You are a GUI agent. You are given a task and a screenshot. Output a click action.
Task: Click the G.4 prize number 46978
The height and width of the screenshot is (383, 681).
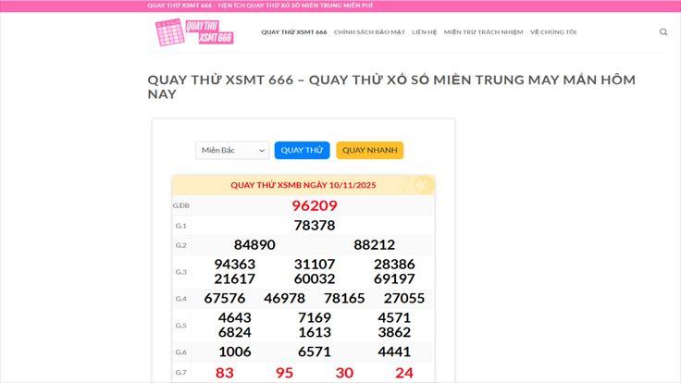point(284,298)
